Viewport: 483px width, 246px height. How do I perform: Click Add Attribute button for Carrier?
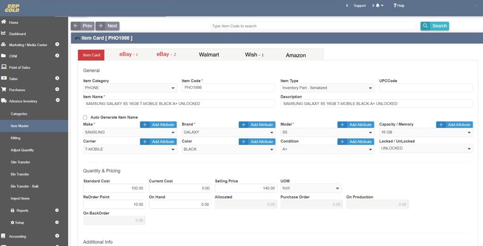click(x=158, y=142)
